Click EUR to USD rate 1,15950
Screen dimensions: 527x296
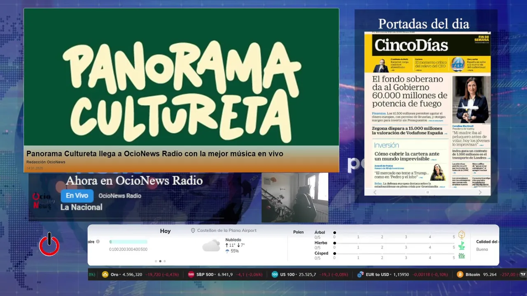click(401, 275)
